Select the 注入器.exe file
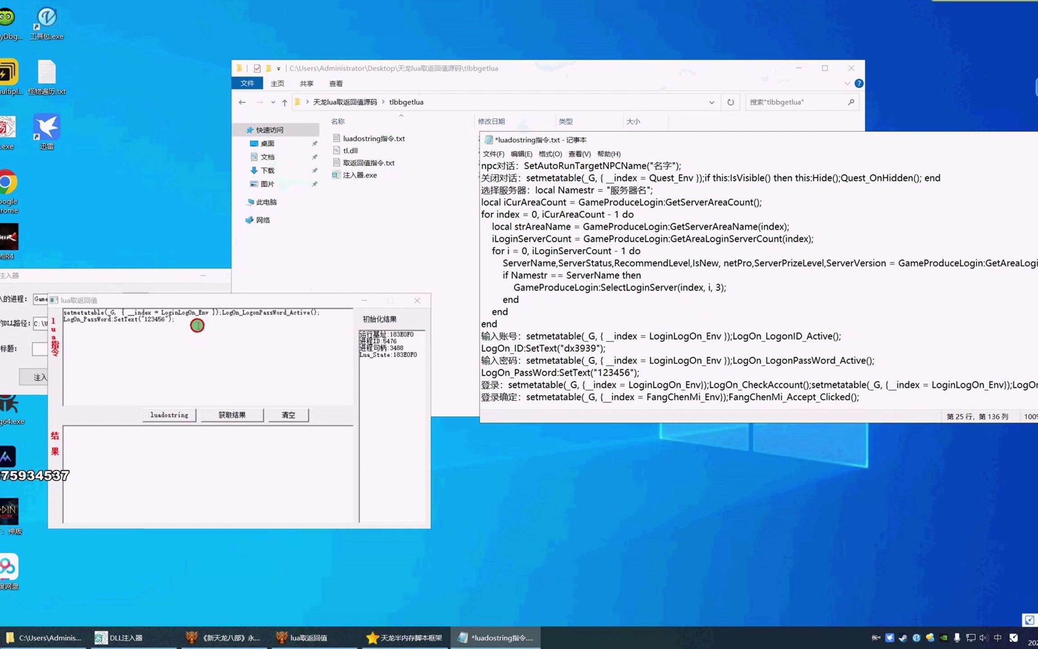1038x649 pixels. point(360,175)
